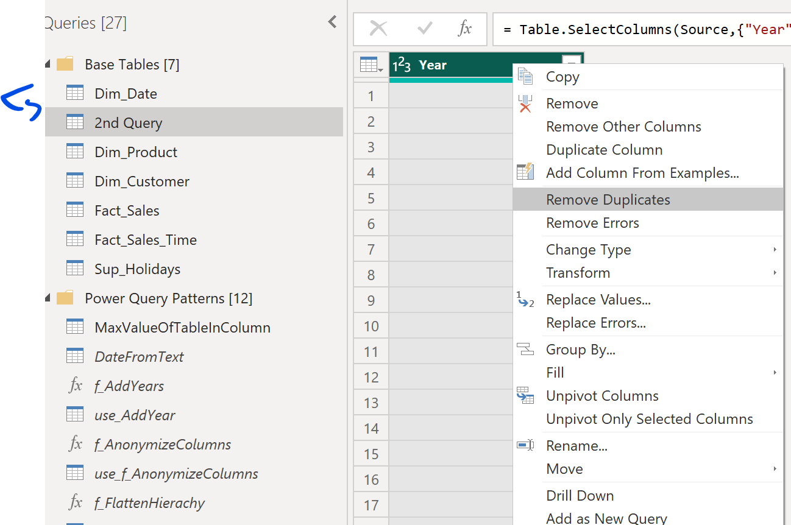Collapse the Power Query Patterns group triangle
This screenshot has width=791, height=525.
(x=48, y=298)
